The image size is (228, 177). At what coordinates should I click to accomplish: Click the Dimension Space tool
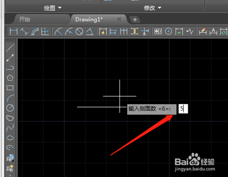pos(135,31)
